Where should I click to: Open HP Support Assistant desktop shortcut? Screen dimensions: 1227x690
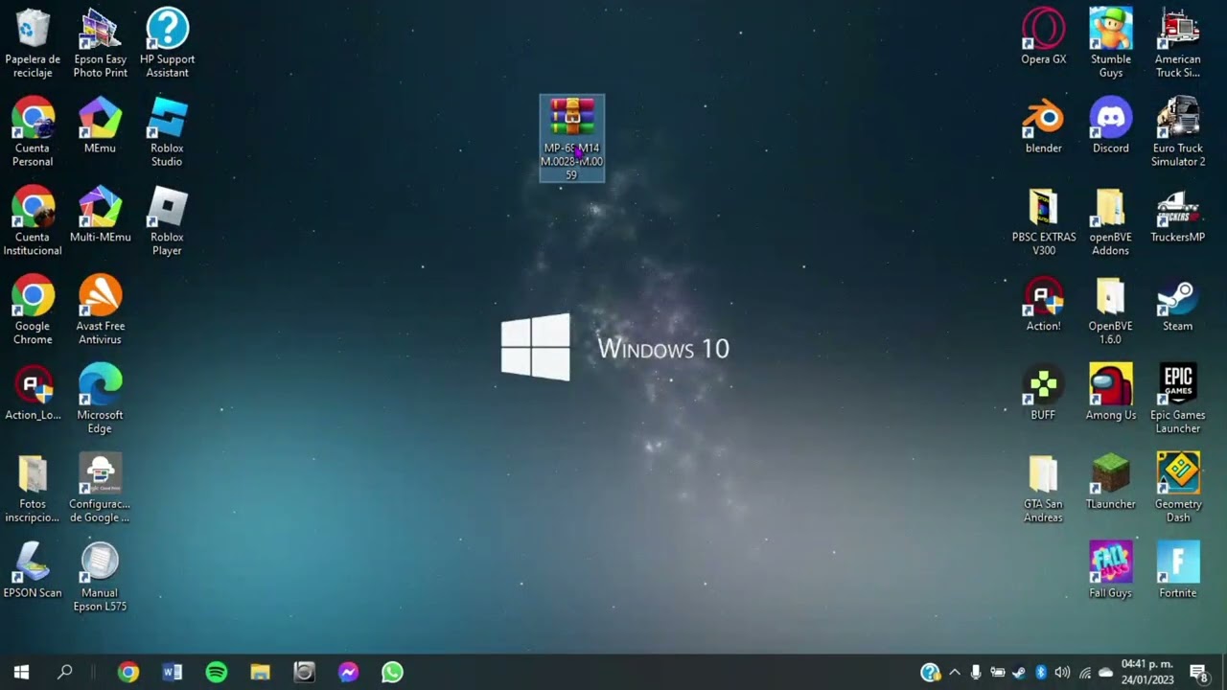[x=167, y=44]
